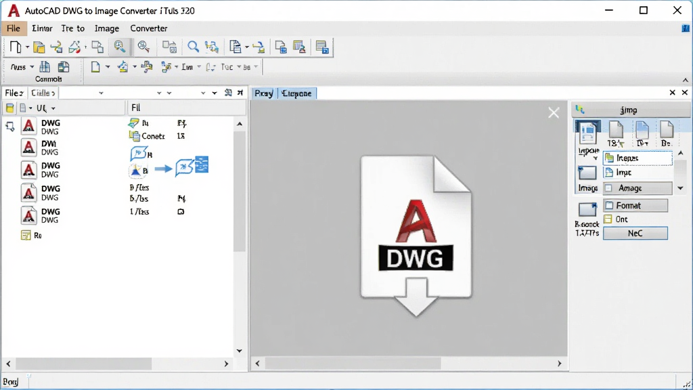Switch to the Clapone preview tab

[296, 93]
